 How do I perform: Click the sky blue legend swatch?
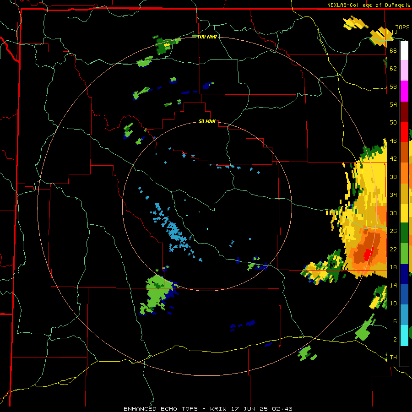click(x=404, y=315)
